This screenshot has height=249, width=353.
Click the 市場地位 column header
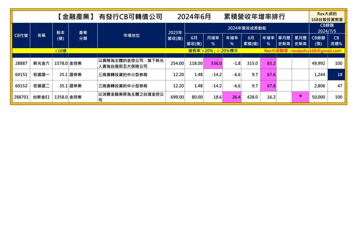(132, 35)
